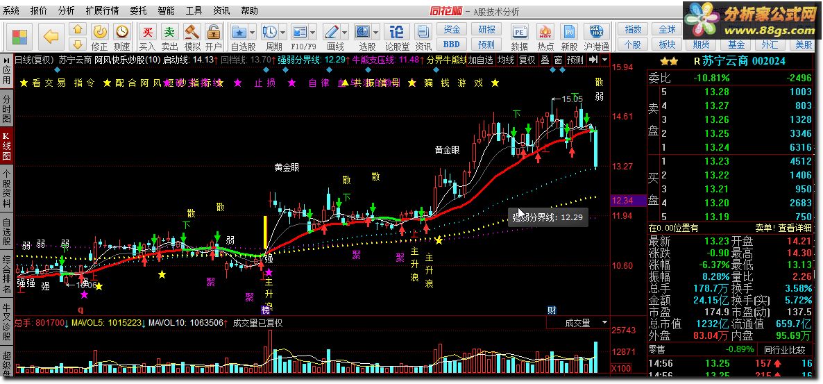Expand the 画线 dropdown arrow

click(343, 32)
